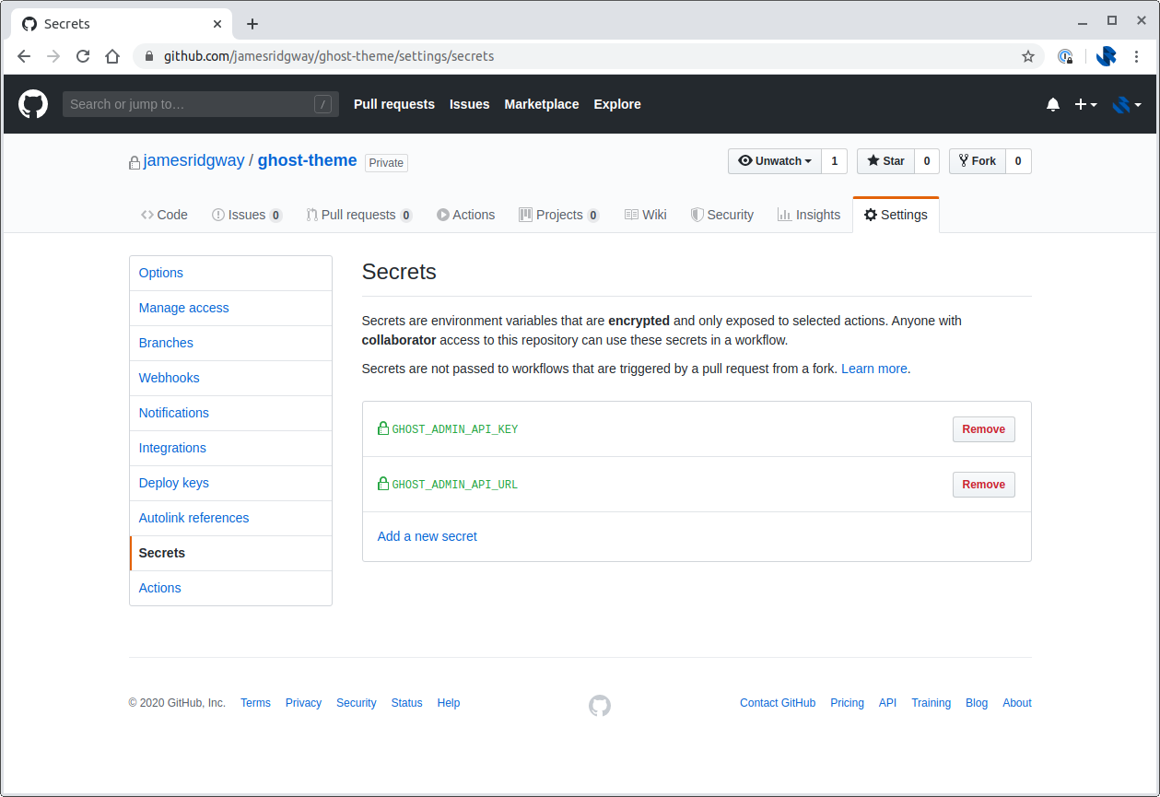Remove the GHOST_ADMIN_API_KEY secret

pyautogui.click(x=983, y=429)
